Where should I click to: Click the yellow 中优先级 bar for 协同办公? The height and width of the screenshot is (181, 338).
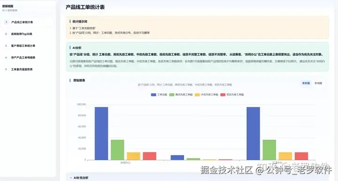[x=133, y=156]
